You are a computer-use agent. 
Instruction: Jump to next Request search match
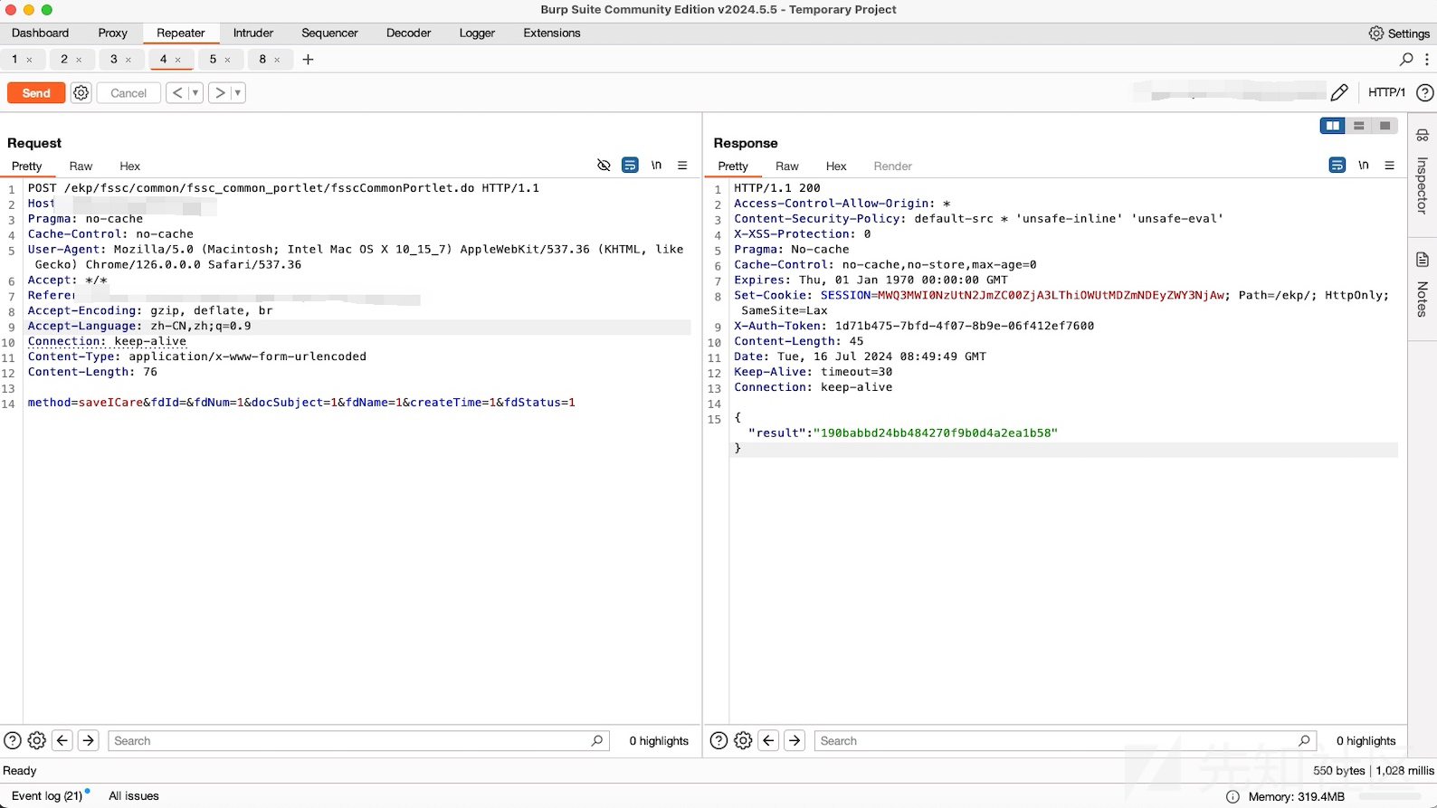coord(88,740)
